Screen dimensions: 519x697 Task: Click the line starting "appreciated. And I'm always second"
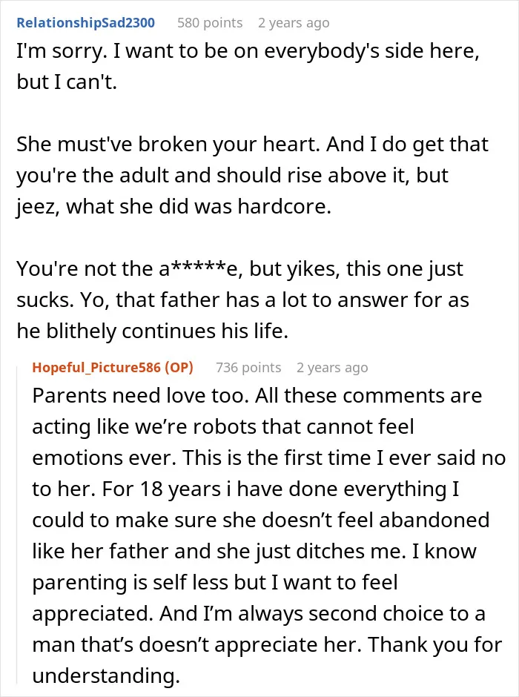pos(259,613)
